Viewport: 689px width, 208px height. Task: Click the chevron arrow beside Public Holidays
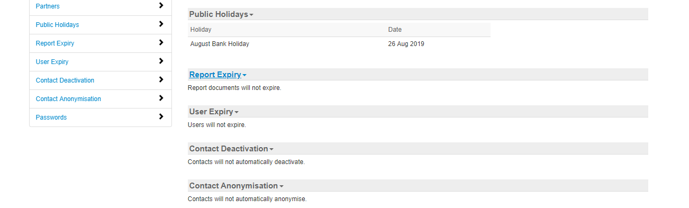[x=161, y=24]
